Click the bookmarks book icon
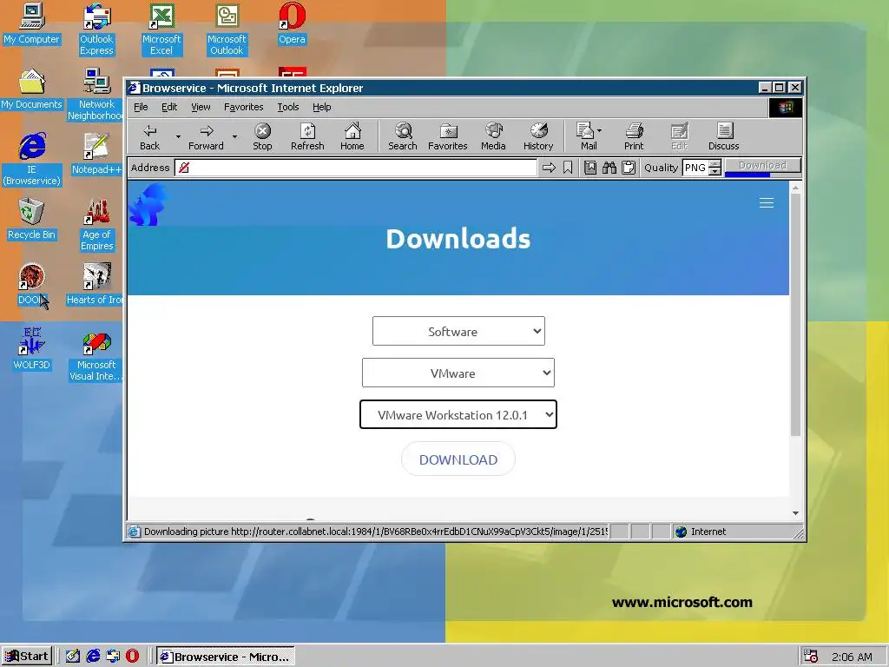The height and width of the screenshot is (667, 889). [x=590, y=168]
